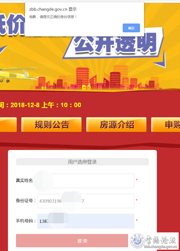Click the 手机号码 field label

click(26, 221)
